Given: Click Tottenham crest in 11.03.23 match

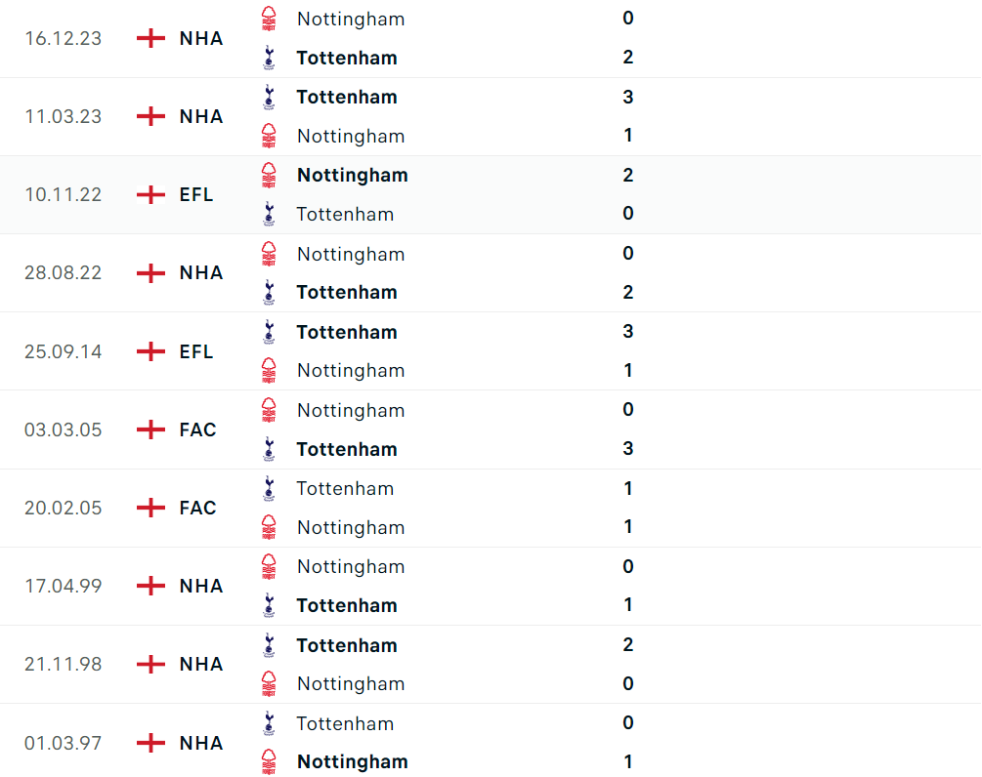Looking at the screenshot, I should pos(269,97).
